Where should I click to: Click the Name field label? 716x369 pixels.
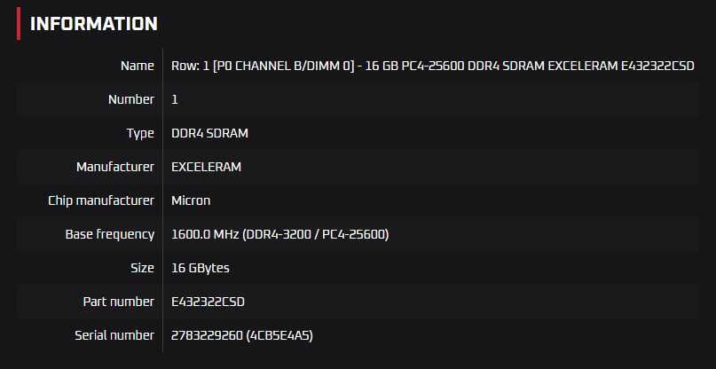[137, 66]
